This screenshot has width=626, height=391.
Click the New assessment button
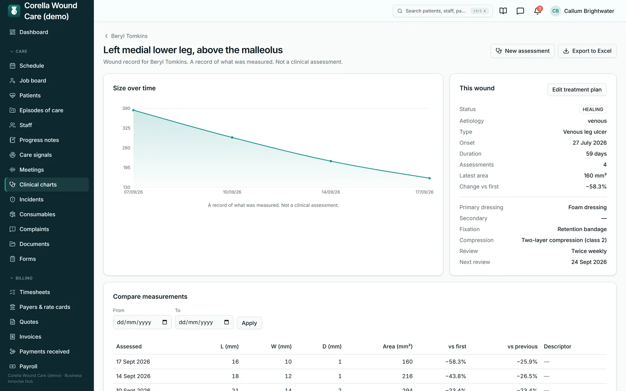pyautogui.click(x=523, y=51)
